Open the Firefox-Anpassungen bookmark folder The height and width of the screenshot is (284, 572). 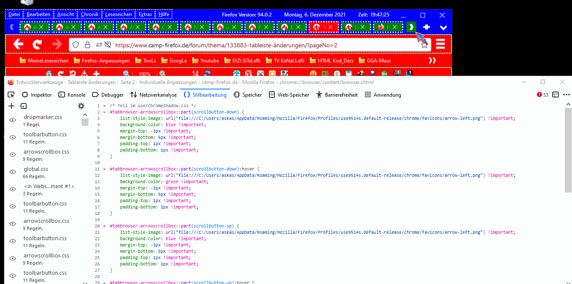(101, 60)
